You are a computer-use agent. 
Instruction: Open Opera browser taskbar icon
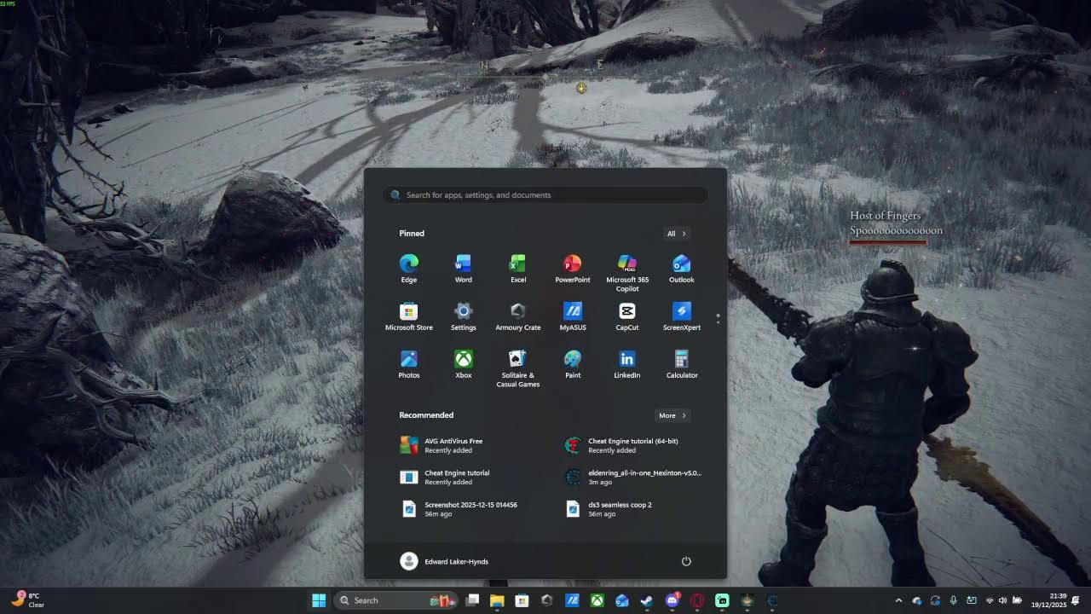tap(697, 600)
